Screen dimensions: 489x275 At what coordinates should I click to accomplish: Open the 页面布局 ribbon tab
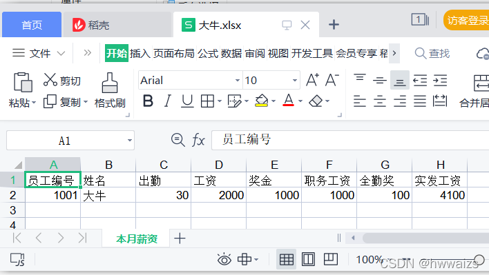coord(174,53)
